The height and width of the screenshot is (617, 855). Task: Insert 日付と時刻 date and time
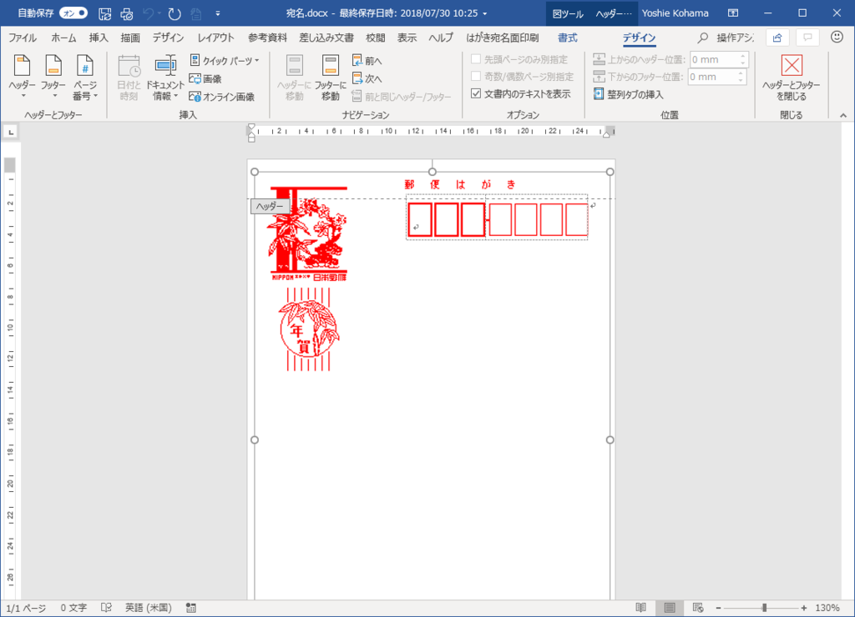point(129,77)
